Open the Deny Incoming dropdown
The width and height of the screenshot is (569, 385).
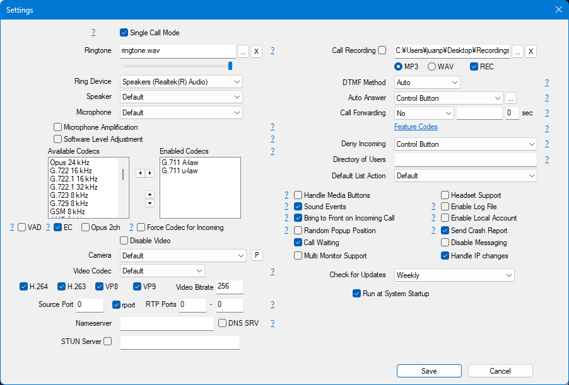point(466,144)
